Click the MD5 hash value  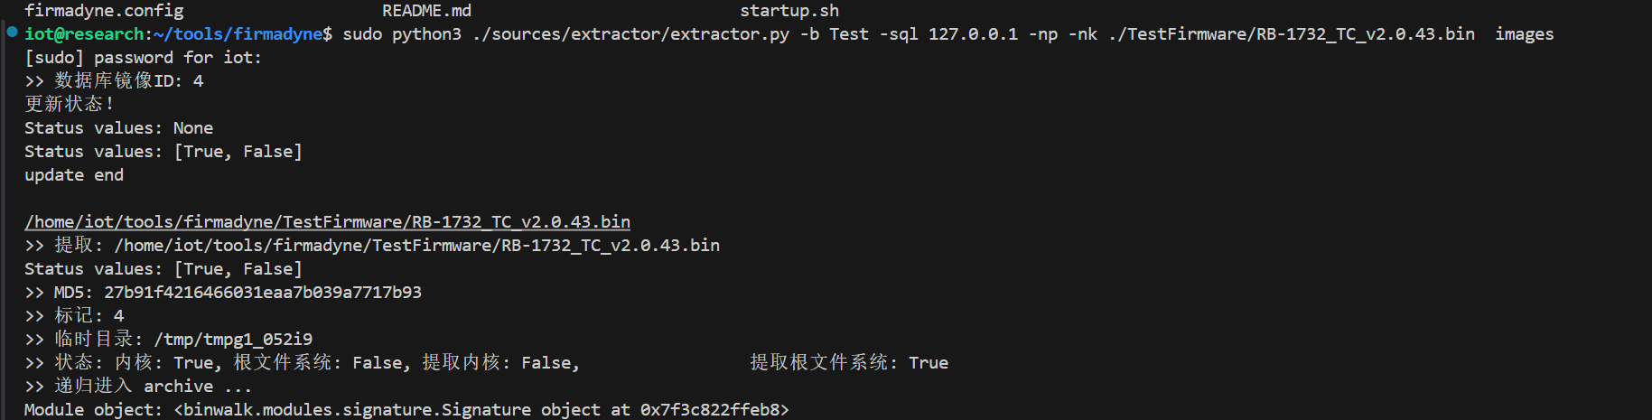262,293
